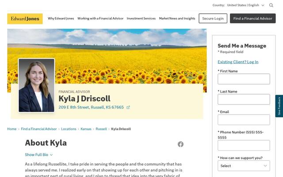Click Find a Financial Advisor button
Screen dimensions: 283x177
(x=252, y=19)
